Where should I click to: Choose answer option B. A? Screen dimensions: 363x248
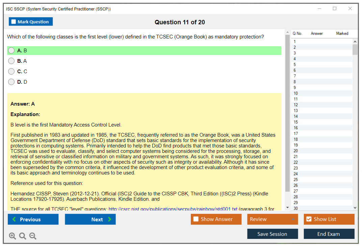[11, 61]
